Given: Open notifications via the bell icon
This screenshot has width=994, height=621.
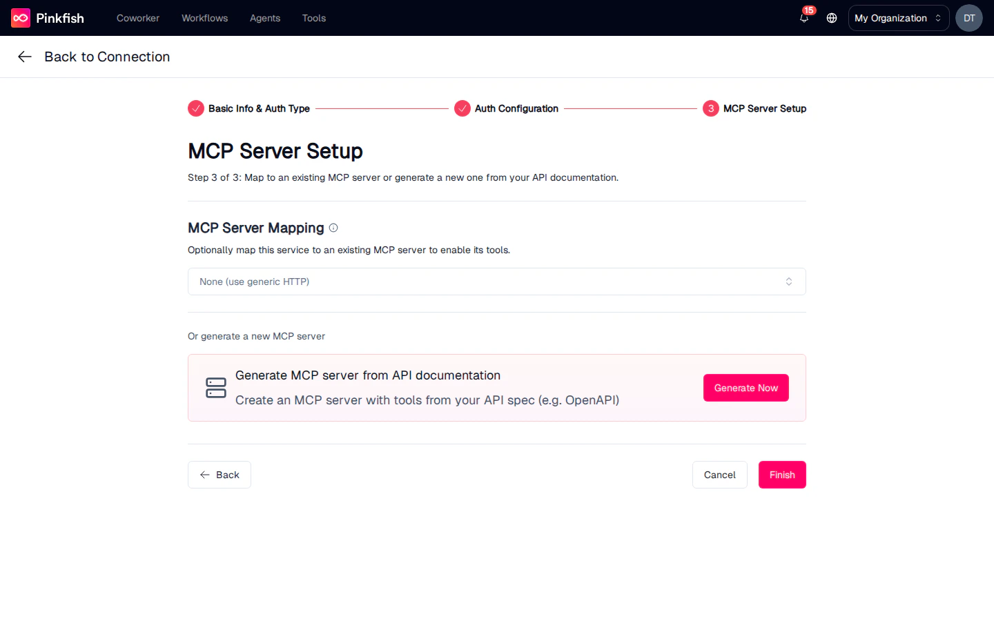Looking at the screenshot, I should (x=803, y=19).
